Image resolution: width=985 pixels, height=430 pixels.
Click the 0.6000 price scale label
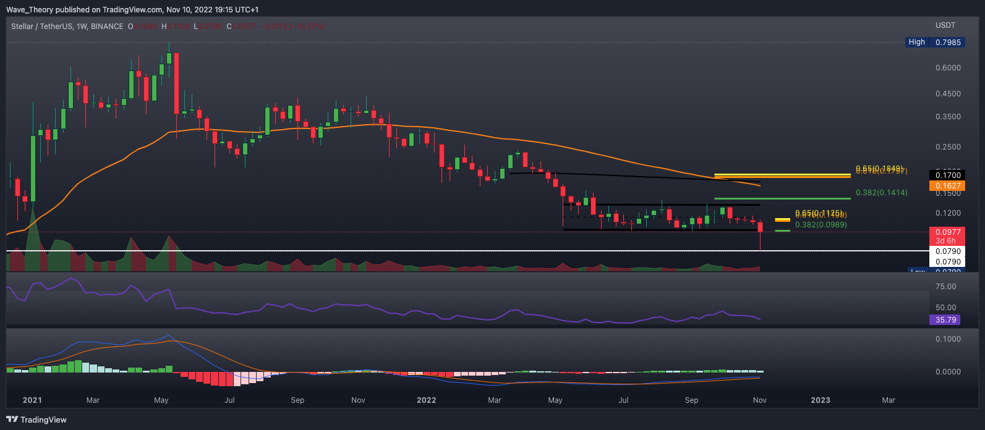[x=948, y=68]
